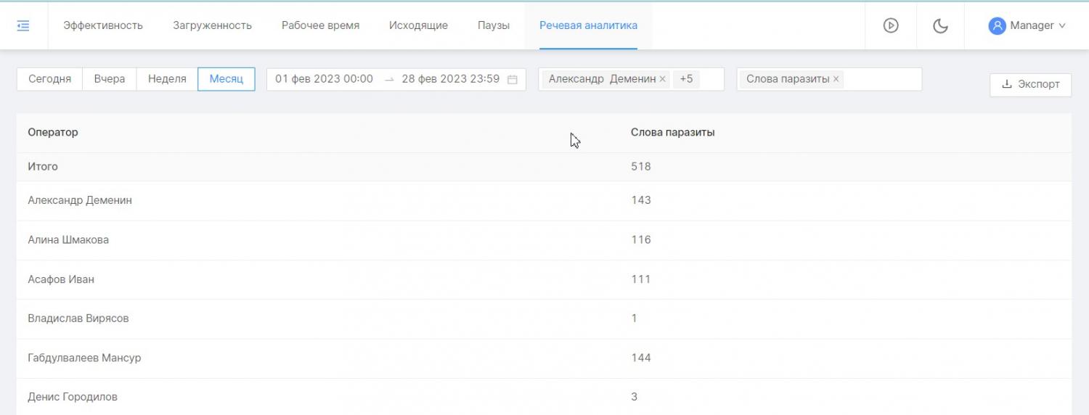1089x415 pixels.
Task: Click the play circle icon in header
Action: (891, 25)
